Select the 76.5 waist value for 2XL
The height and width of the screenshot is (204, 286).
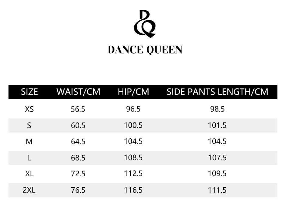click(78, 190)
